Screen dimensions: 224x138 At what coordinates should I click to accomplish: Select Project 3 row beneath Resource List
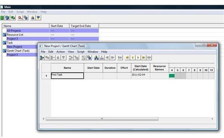tap(53, 39)
